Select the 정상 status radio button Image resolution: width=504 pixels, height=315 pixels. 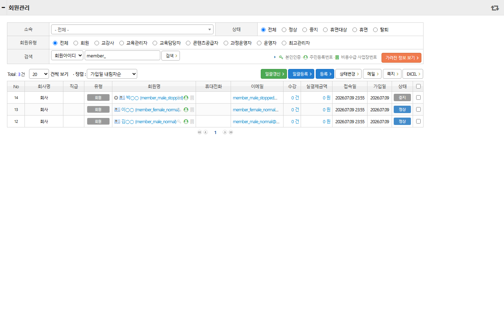284,30
